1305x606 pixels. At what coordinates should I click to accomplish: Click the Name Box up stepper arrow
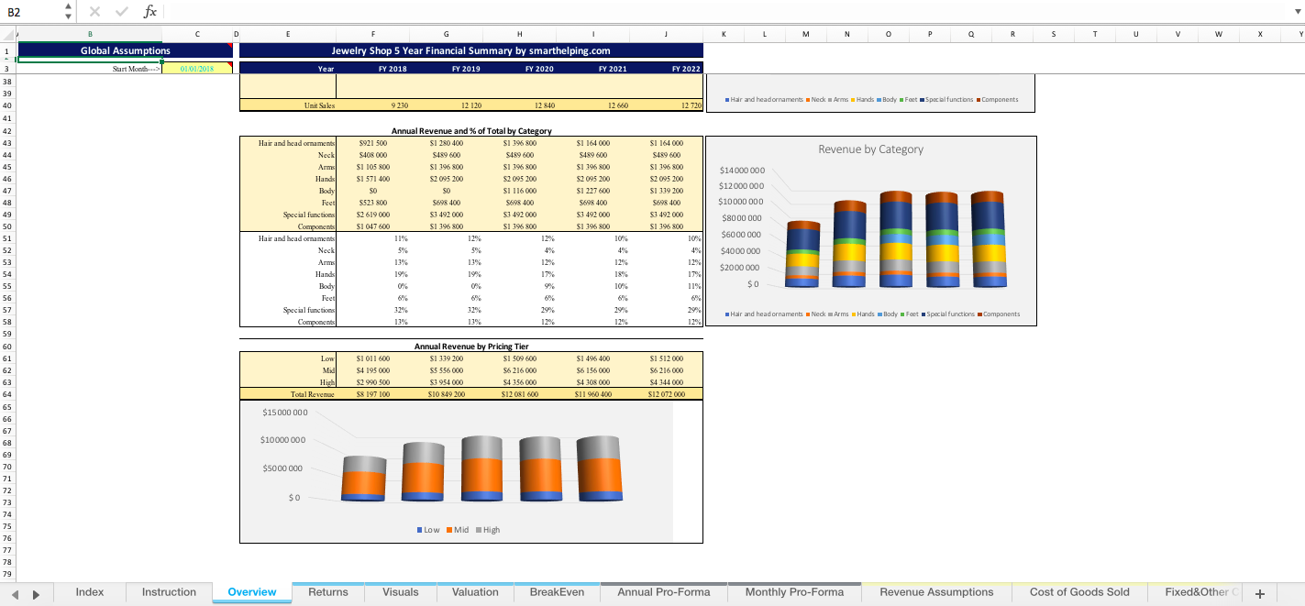(x=68, y=6)
